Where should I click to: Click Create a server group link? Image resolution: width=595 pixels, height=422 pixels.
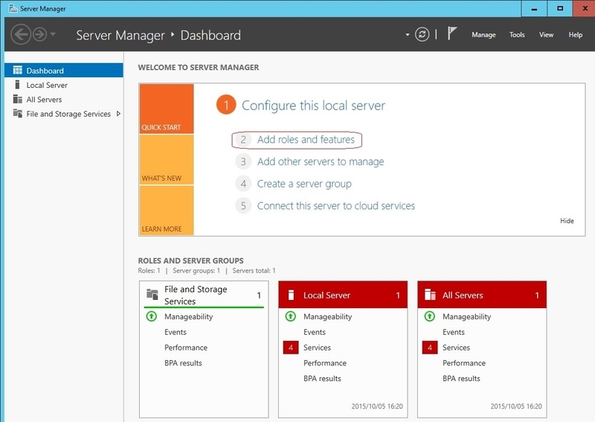tap(304, 184)
